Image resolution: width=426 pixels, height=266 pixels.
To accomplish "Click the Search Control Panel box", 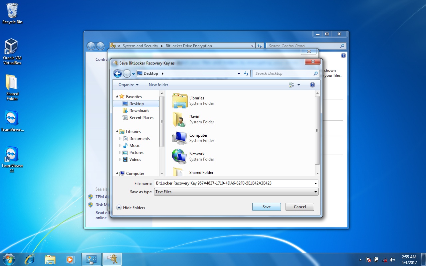I will pyautogui.click(x=306, y=46).
